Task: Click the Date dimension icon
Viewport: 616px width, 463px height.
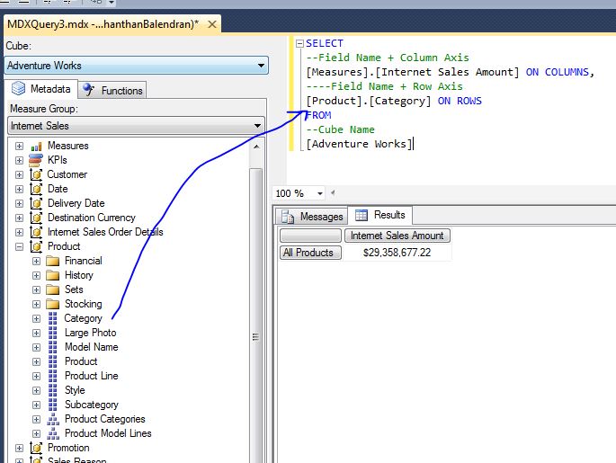Action: [36, 189]
